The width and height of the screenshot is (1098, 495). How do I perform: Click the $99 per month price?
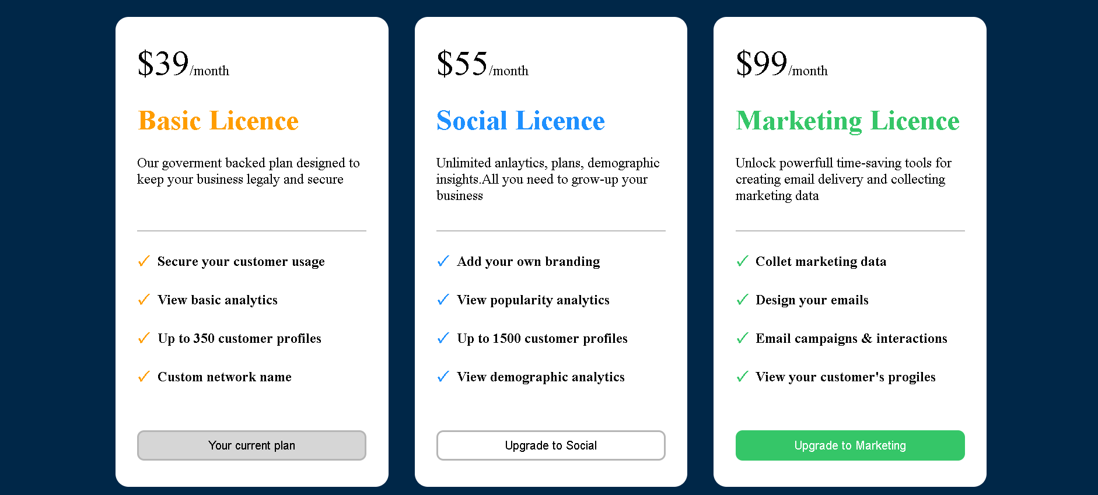click(782, 64)
